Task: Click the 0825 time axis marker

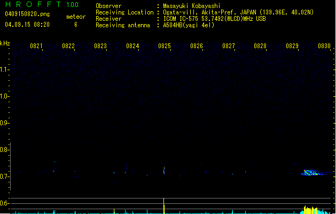Action: [x=165, y=46]
